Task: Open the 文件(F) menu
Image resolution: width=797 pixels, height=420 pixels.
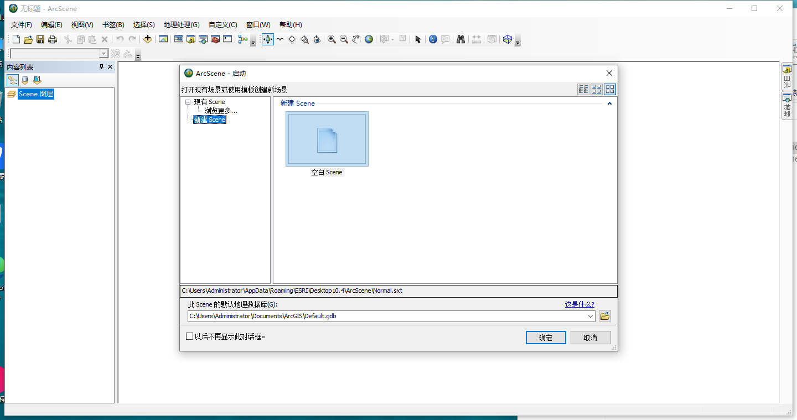Action: [x=22, y=25]
